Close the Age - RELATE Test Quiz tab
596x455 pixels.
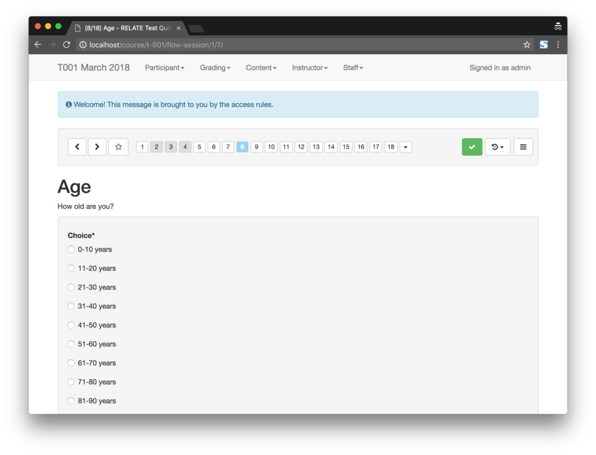pos(178,28)
